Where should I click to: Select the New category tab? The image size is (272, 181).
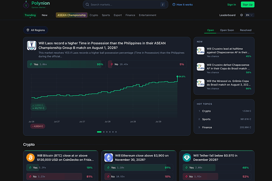click(45, 15)
